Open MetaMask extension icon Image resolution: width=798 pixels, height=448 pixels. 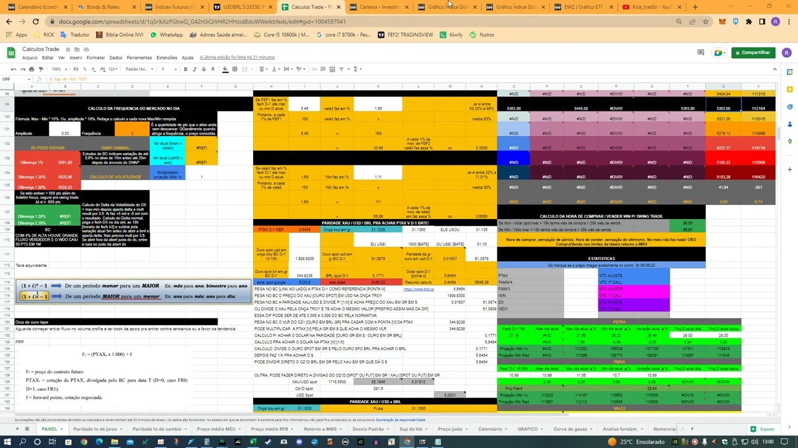(722, 22)
